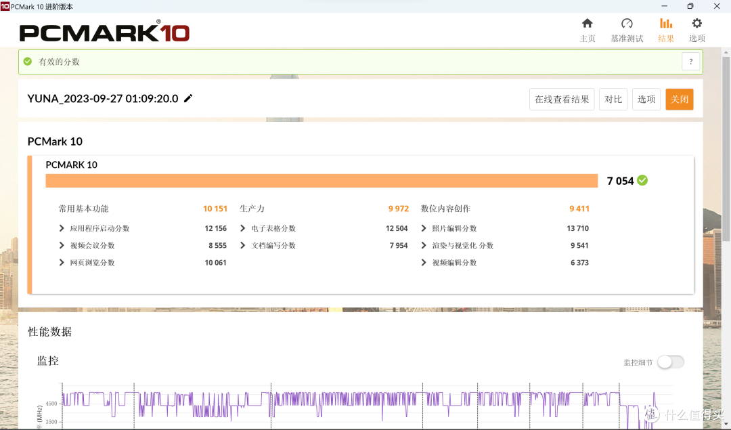Click the vertical scrollbar thumb
This screenshot has width=731, height=430.
726,149
